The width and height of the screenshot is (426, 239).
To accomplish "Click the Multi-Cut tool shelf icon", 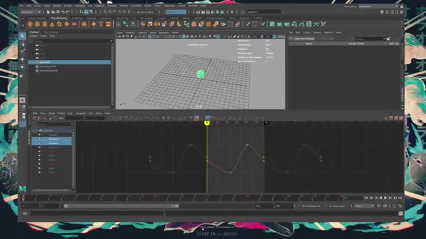I will pos(248,24).
